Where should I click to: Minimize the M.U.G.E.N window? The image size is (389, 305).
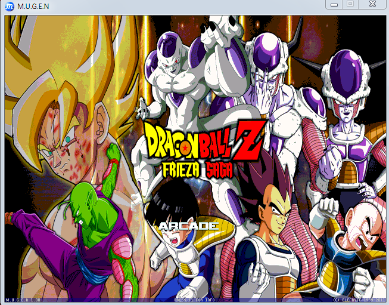coord(334,4)
